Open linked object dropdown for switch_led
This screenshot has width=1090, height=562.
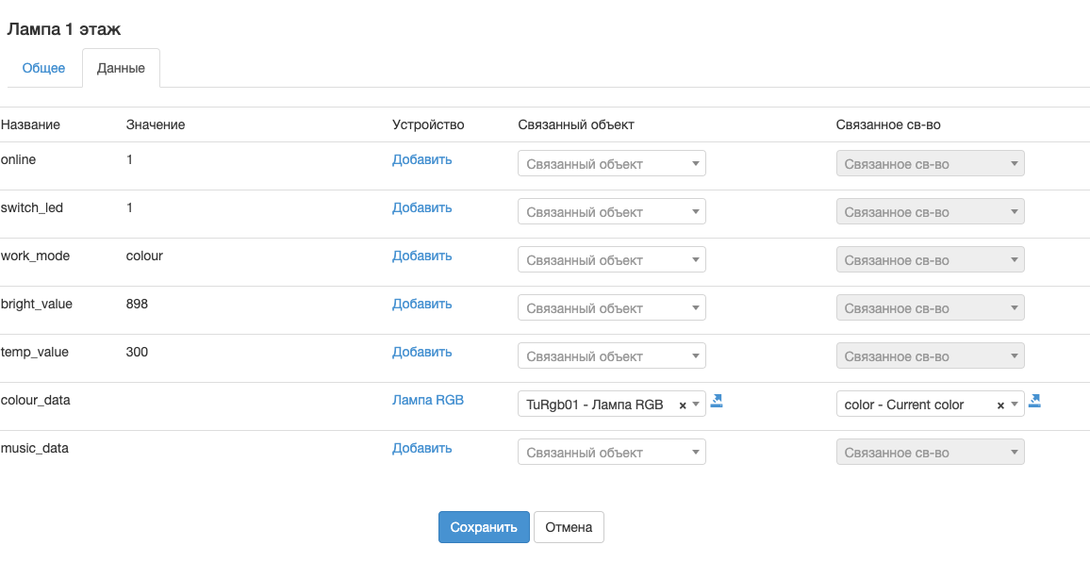(611, 212)
